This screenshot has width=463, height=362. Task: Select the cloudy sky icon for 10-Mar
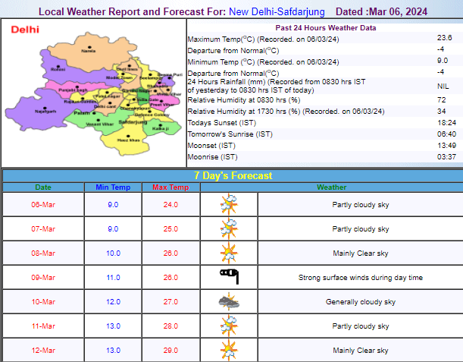click(x=228, y=301)
